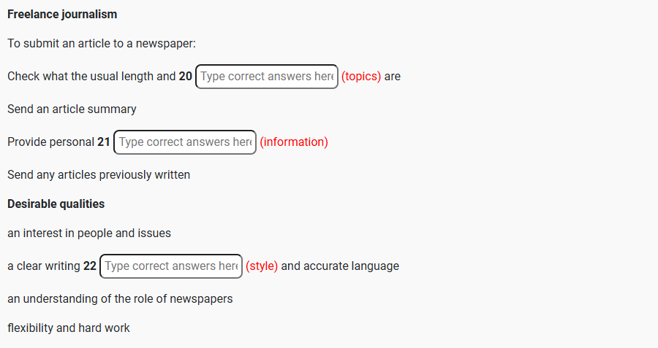Click "an interest in people and issues" line

click(x=89, y=233)
